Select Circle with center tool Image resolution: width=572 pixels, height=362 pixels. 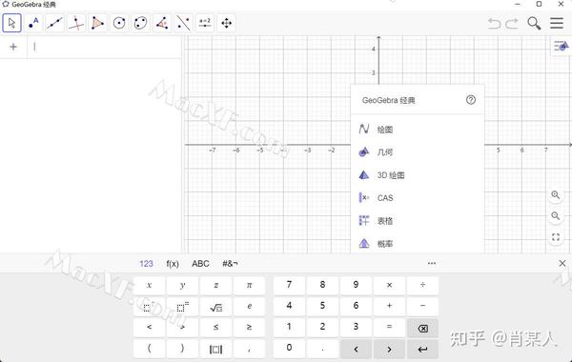point(119,23)
